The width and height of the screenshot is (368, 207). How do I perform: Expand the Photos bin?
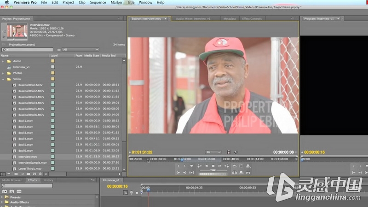pos(3,73)
